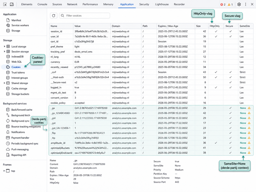Click the warning triangle on _ga row
The height and width of the screenshot is (192, 256).
(x=249, y=108)
